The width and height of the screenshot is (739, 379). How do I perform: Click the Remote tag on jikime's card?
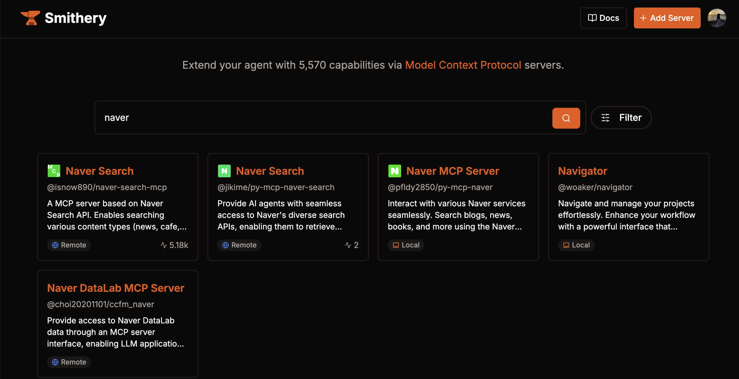pos(239,245)
